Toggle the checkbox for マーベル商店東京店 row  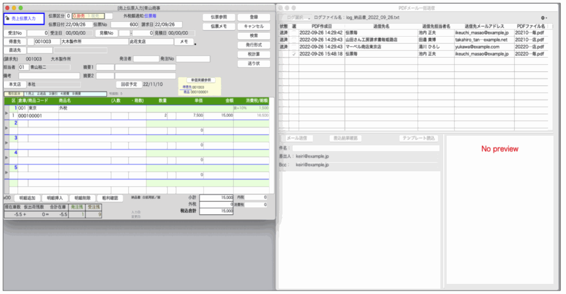[294, 47]
